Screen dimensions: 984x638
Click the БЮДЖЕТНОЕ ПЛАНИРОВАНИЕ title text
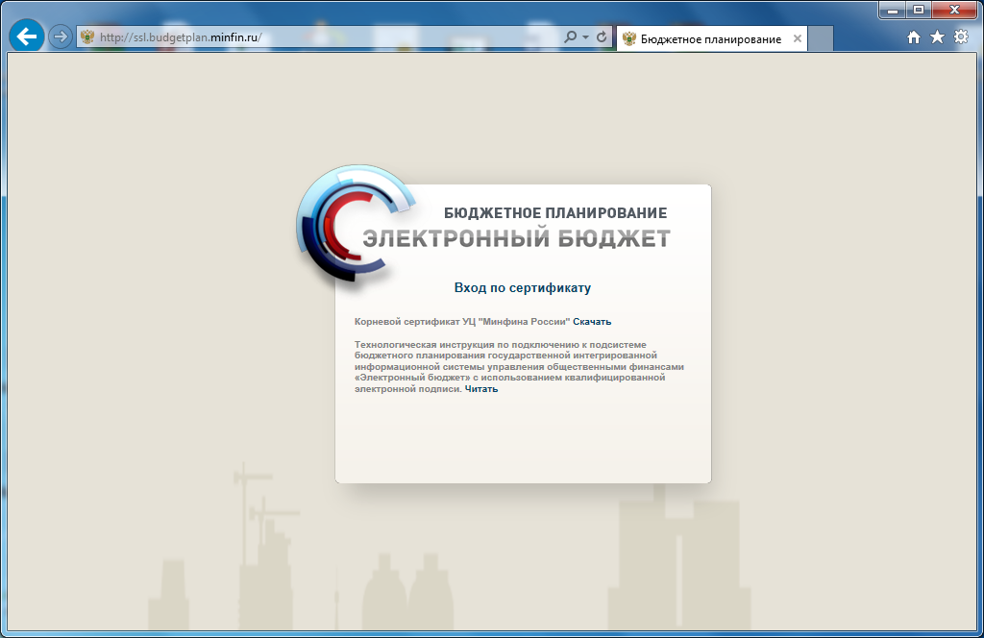point(555,212)
